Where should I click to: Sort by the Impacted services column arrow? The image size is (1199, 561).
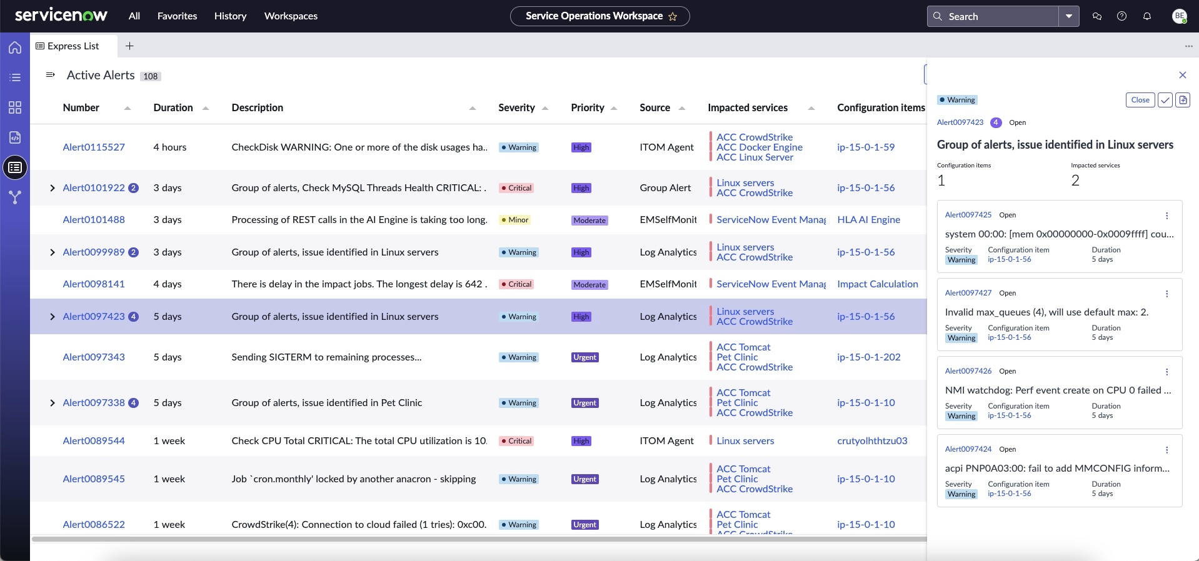811,108
